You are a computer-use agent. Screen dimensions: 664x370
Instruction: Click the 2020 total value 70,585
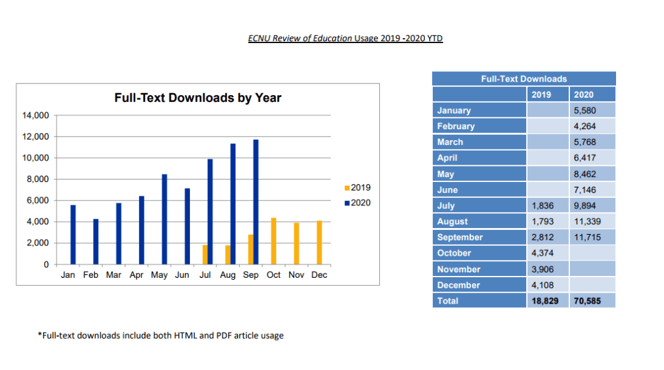coord(587,301)
